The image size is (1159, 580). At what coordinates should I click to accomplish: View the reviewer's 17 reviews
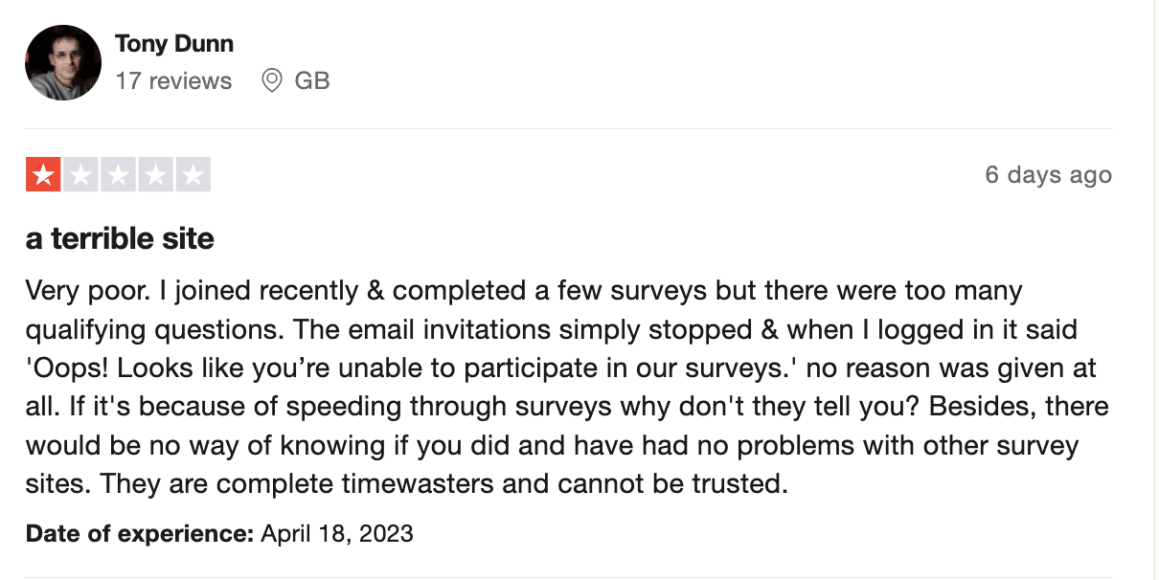click(173, 81)
